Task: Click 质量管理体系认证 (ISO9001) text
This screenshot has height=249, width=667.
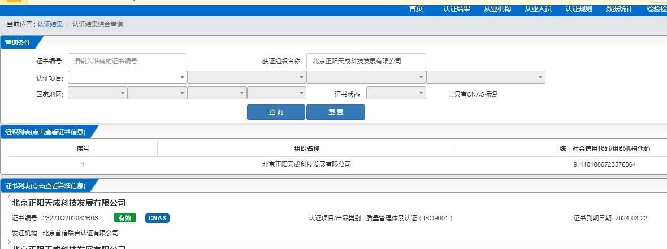Action: [410, 219]
